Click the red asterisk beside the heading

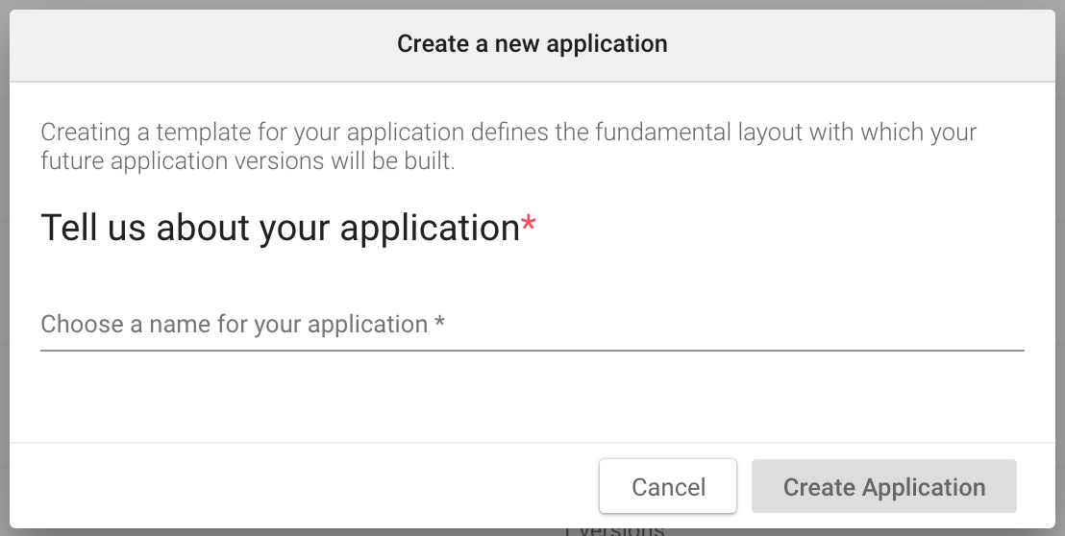[x=529, y=227]
